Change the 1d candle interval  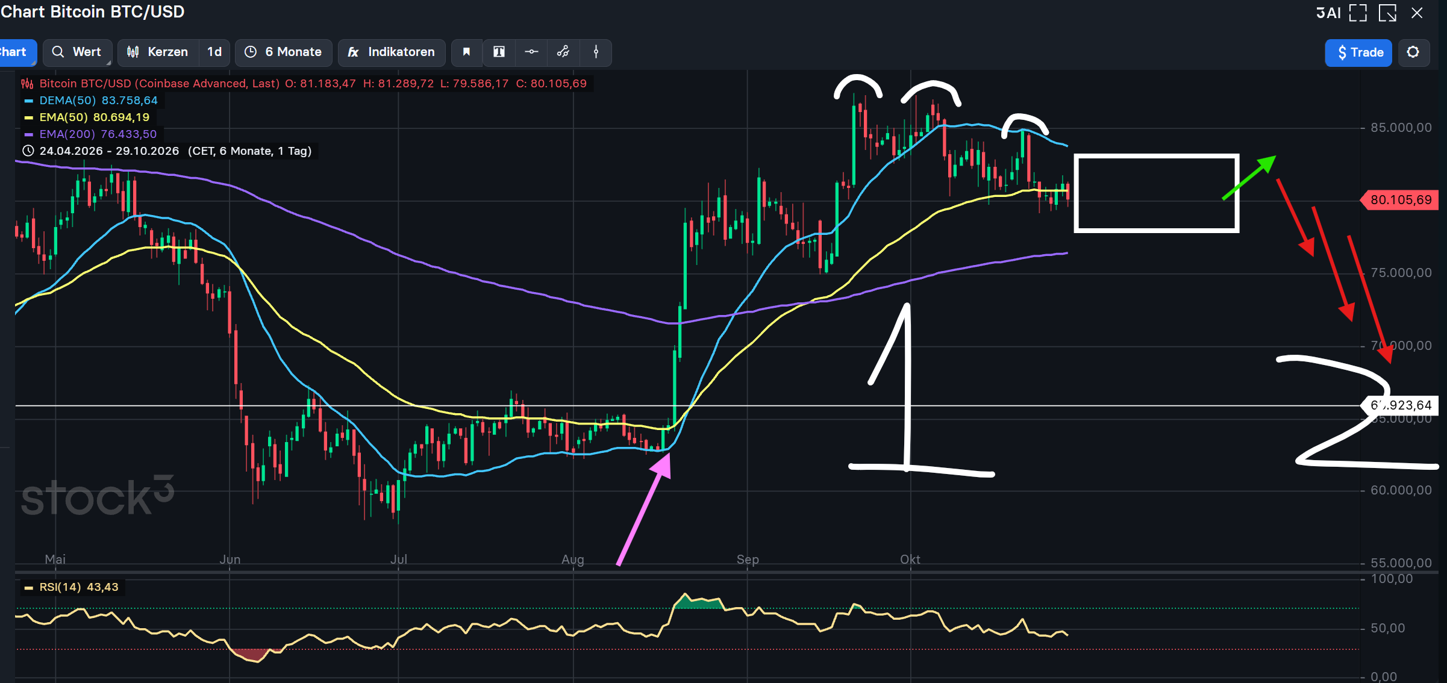tap(214, 52)
